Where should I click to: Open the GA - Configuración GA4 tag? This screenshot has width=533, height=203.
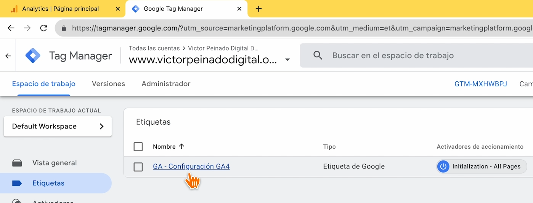(x=191, y=167)
